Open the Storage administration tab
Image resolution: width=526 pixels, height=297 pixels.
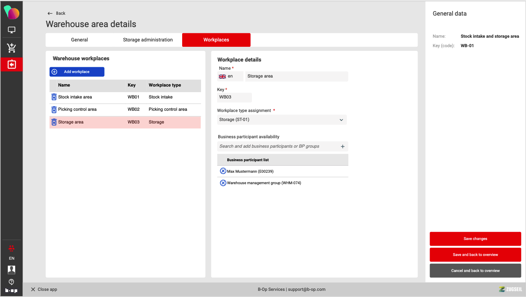tap(148, 40)
